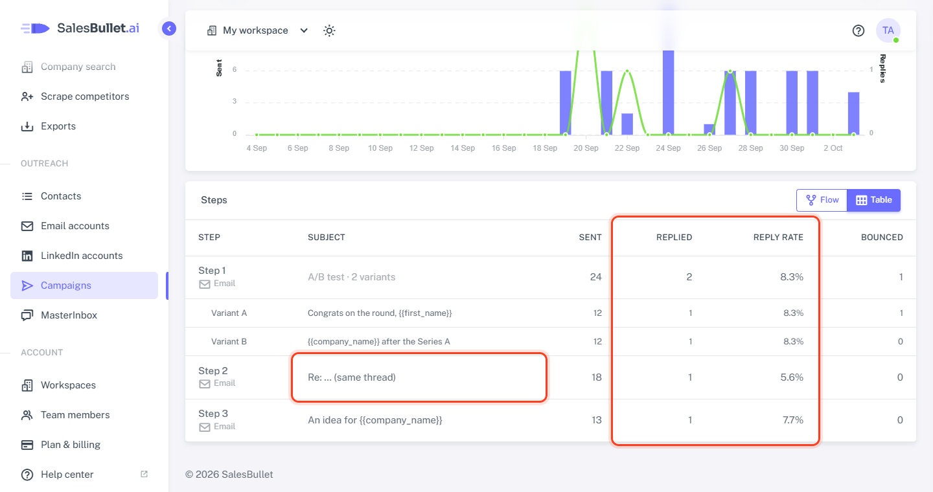Click the 24 Sep bar in chart
The height and width of the screenshot is (492, 933).
(668, 92)
